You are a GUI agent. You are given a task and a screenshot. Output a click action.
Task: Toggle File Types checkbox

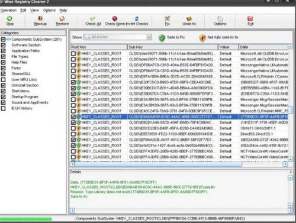[x=3, y=57]
